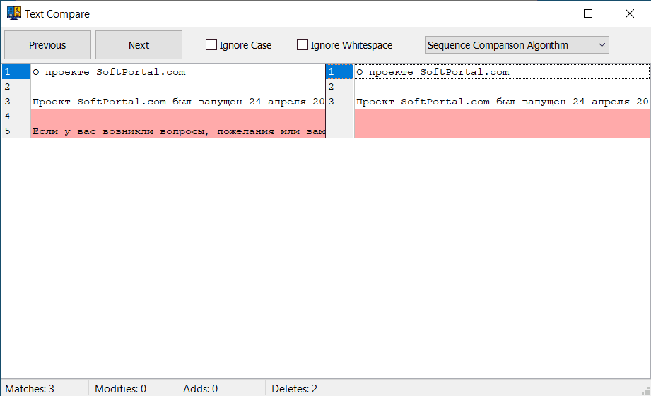Image resolution: width=651 pixels, height=396 pixels.
Task: Click the Text Compare app icon
Action: coord(13,13)
